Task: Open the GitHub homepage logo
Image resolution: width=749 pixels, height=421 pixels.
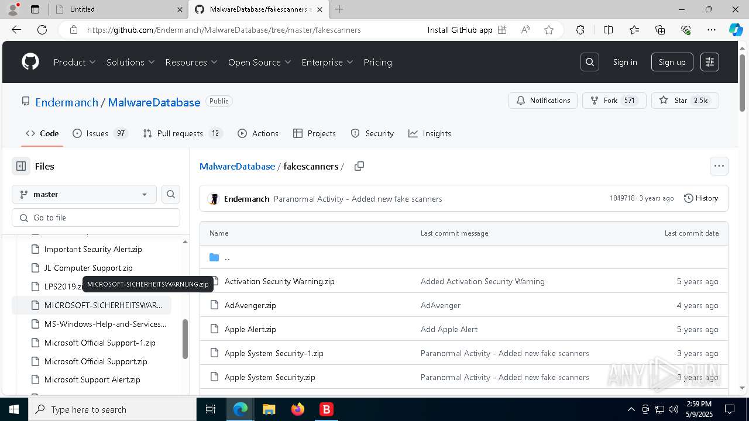Action: [x=30, y=62]
